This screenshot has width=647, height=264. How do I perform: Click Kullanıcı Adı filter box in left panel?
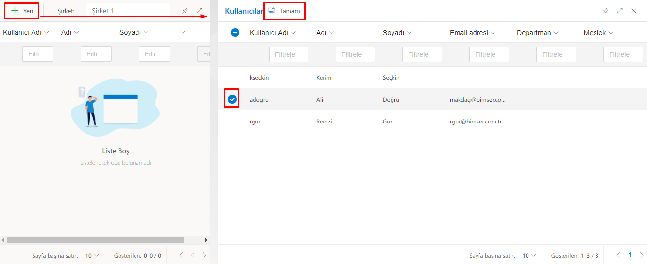point(38,54)
